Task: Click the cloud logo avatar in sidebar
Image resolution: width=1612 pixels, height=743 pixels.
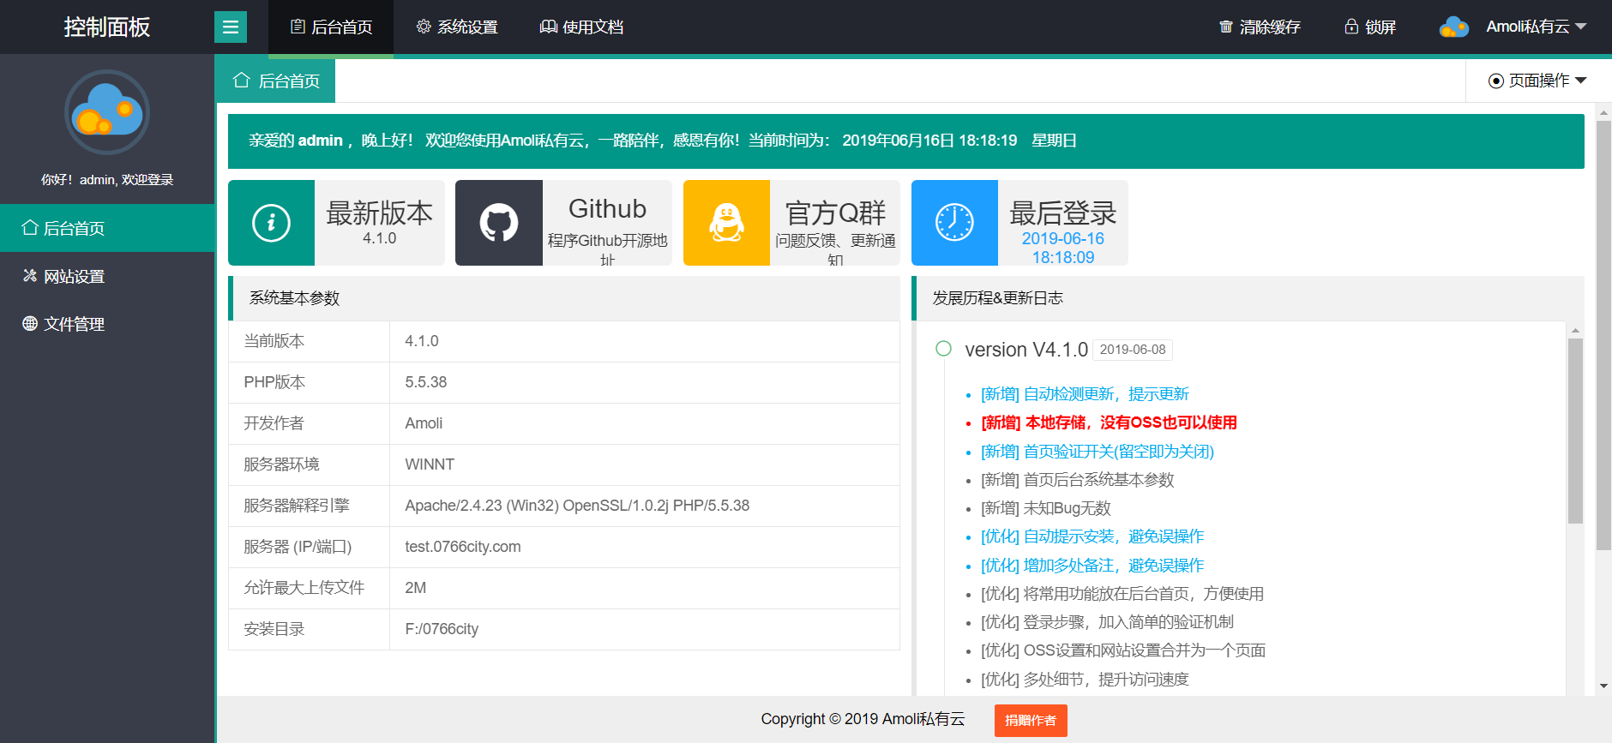Action: 107,112
